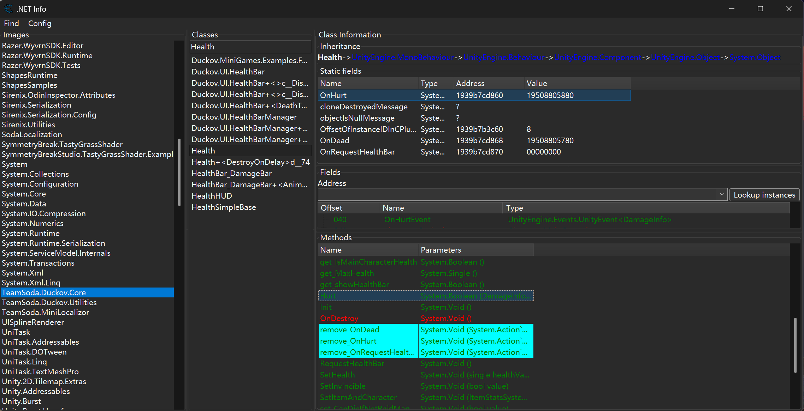This screenshot has height=411, width=804.
Task: Click the .NET Info application icon
Action: click(x=8, y=8)
